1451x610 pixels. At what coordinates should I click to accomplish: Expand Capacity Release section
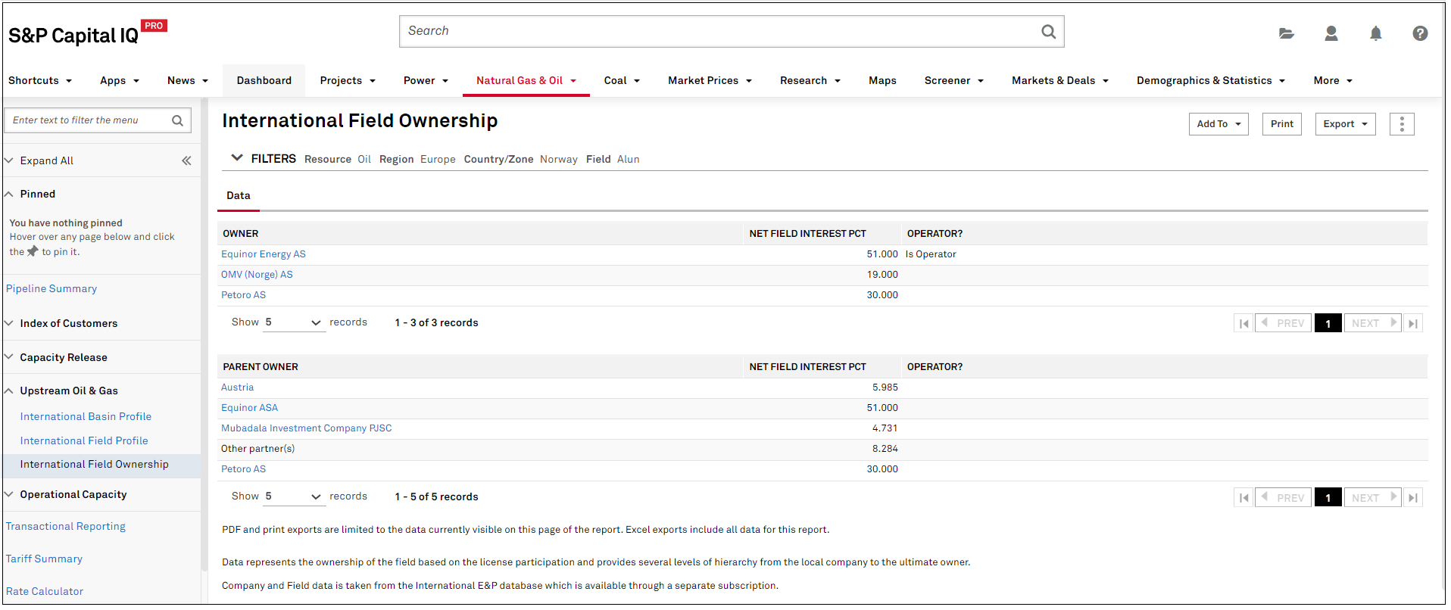click(9, 357)
